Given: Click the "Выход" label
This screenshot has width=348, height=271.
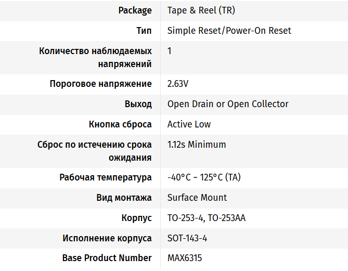Looking at the screenshot, I should [138, 104].
